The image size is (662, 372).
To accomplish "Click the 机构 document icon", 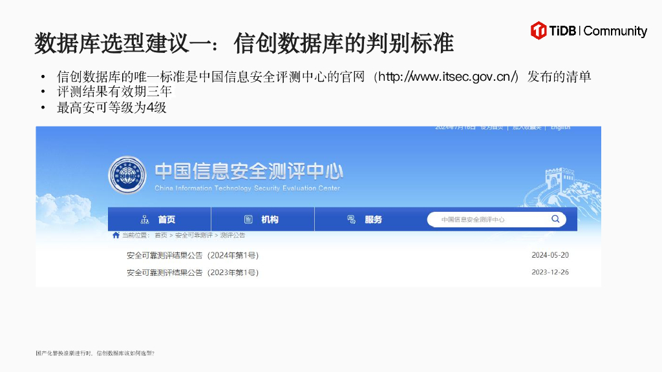I will point(249,219).
